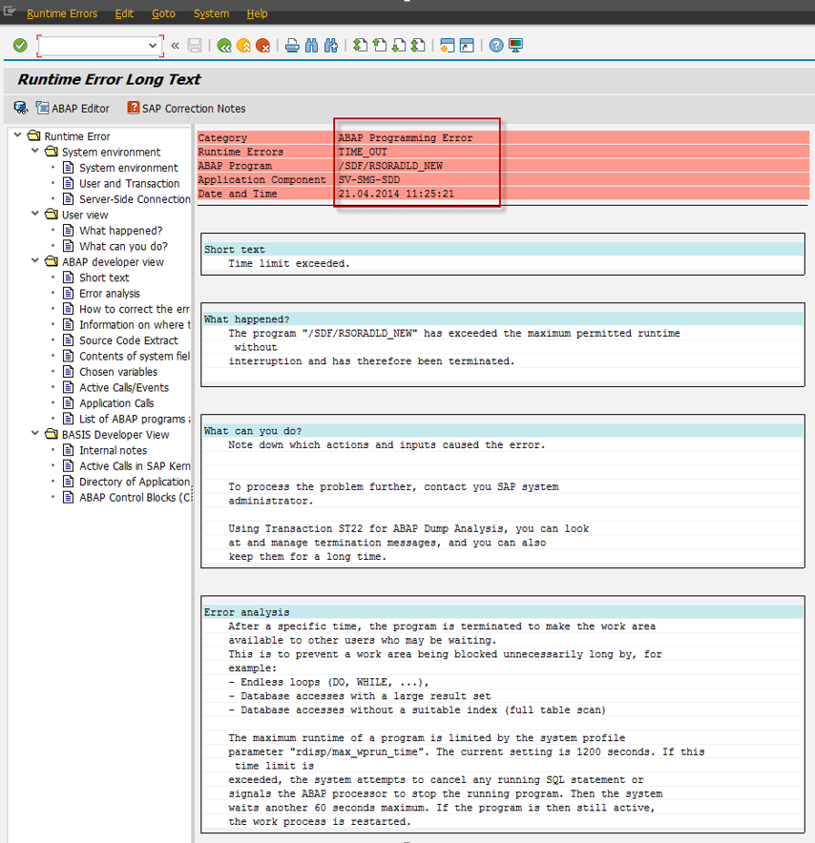Viewport: 815px width, 843px height.
Task: Collapse the System environment folder
Action: 34,151
